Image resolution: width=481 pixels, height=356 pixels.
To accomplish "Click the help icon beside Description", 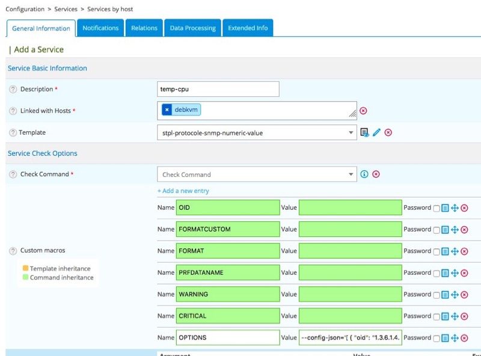I will pos(13,89).
